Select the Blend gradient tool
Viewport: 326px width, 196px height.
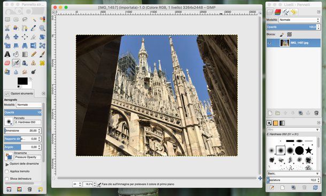tap(25, 54)
